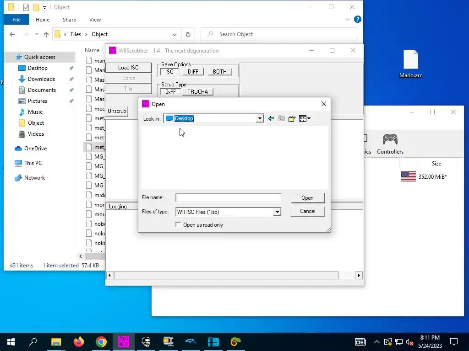469x351 pixels.
Task: Open the view menu icon in Open dialog
Action: point(305,118)
